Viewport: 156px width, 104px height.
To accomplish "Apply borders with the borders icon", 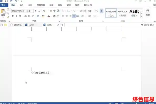I will (x=95, y=16).
